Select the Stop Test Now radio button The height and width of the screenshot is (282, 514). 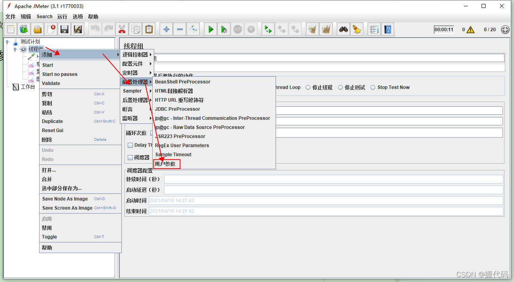373,87
